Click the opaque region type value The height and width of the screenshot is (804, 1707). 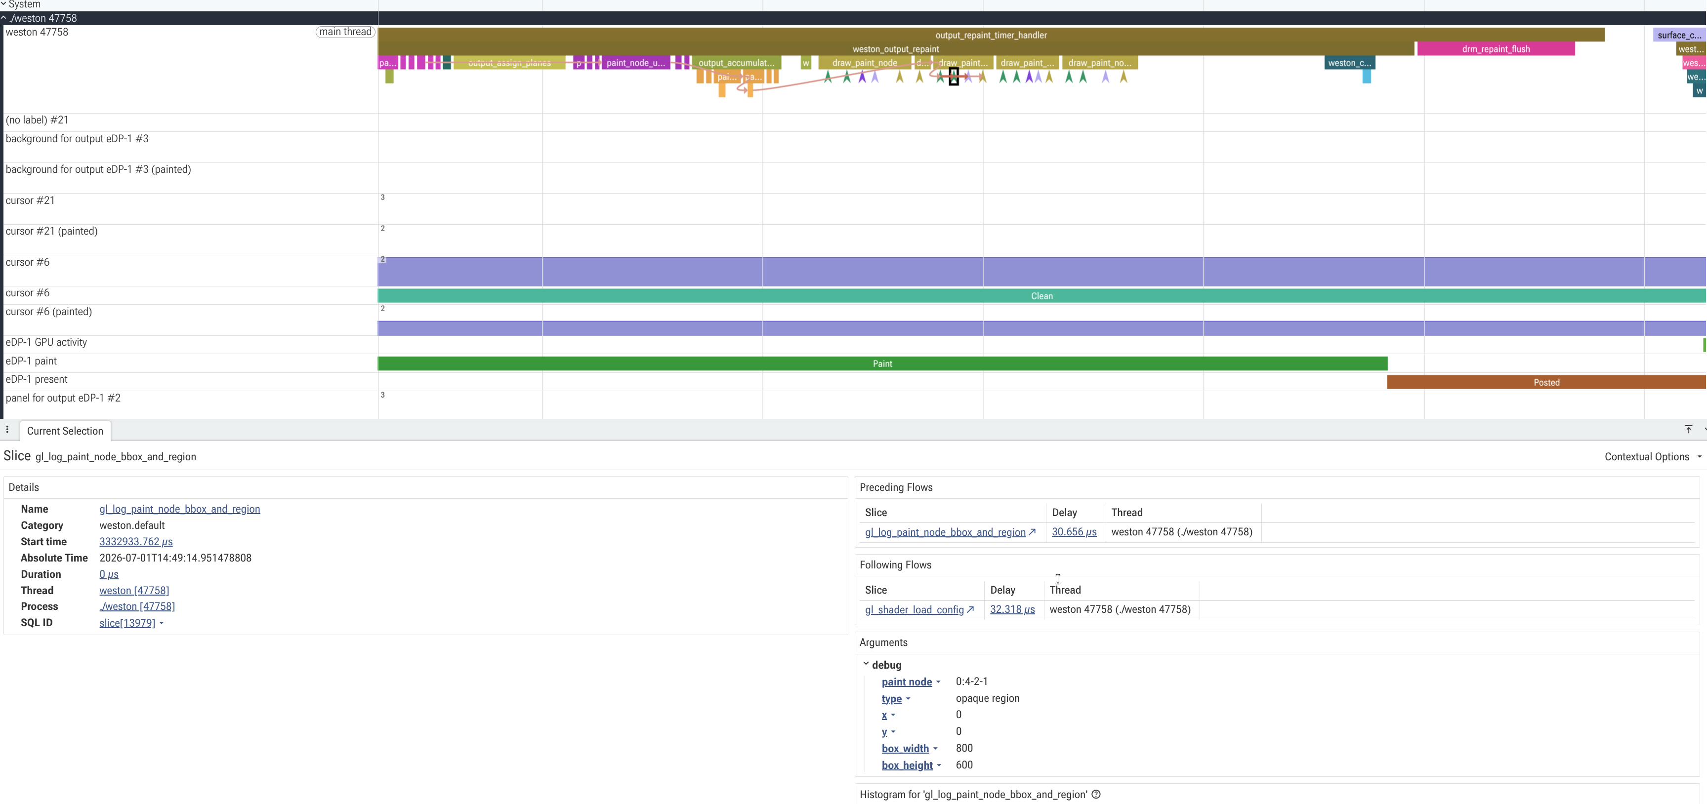pos(987,699)
